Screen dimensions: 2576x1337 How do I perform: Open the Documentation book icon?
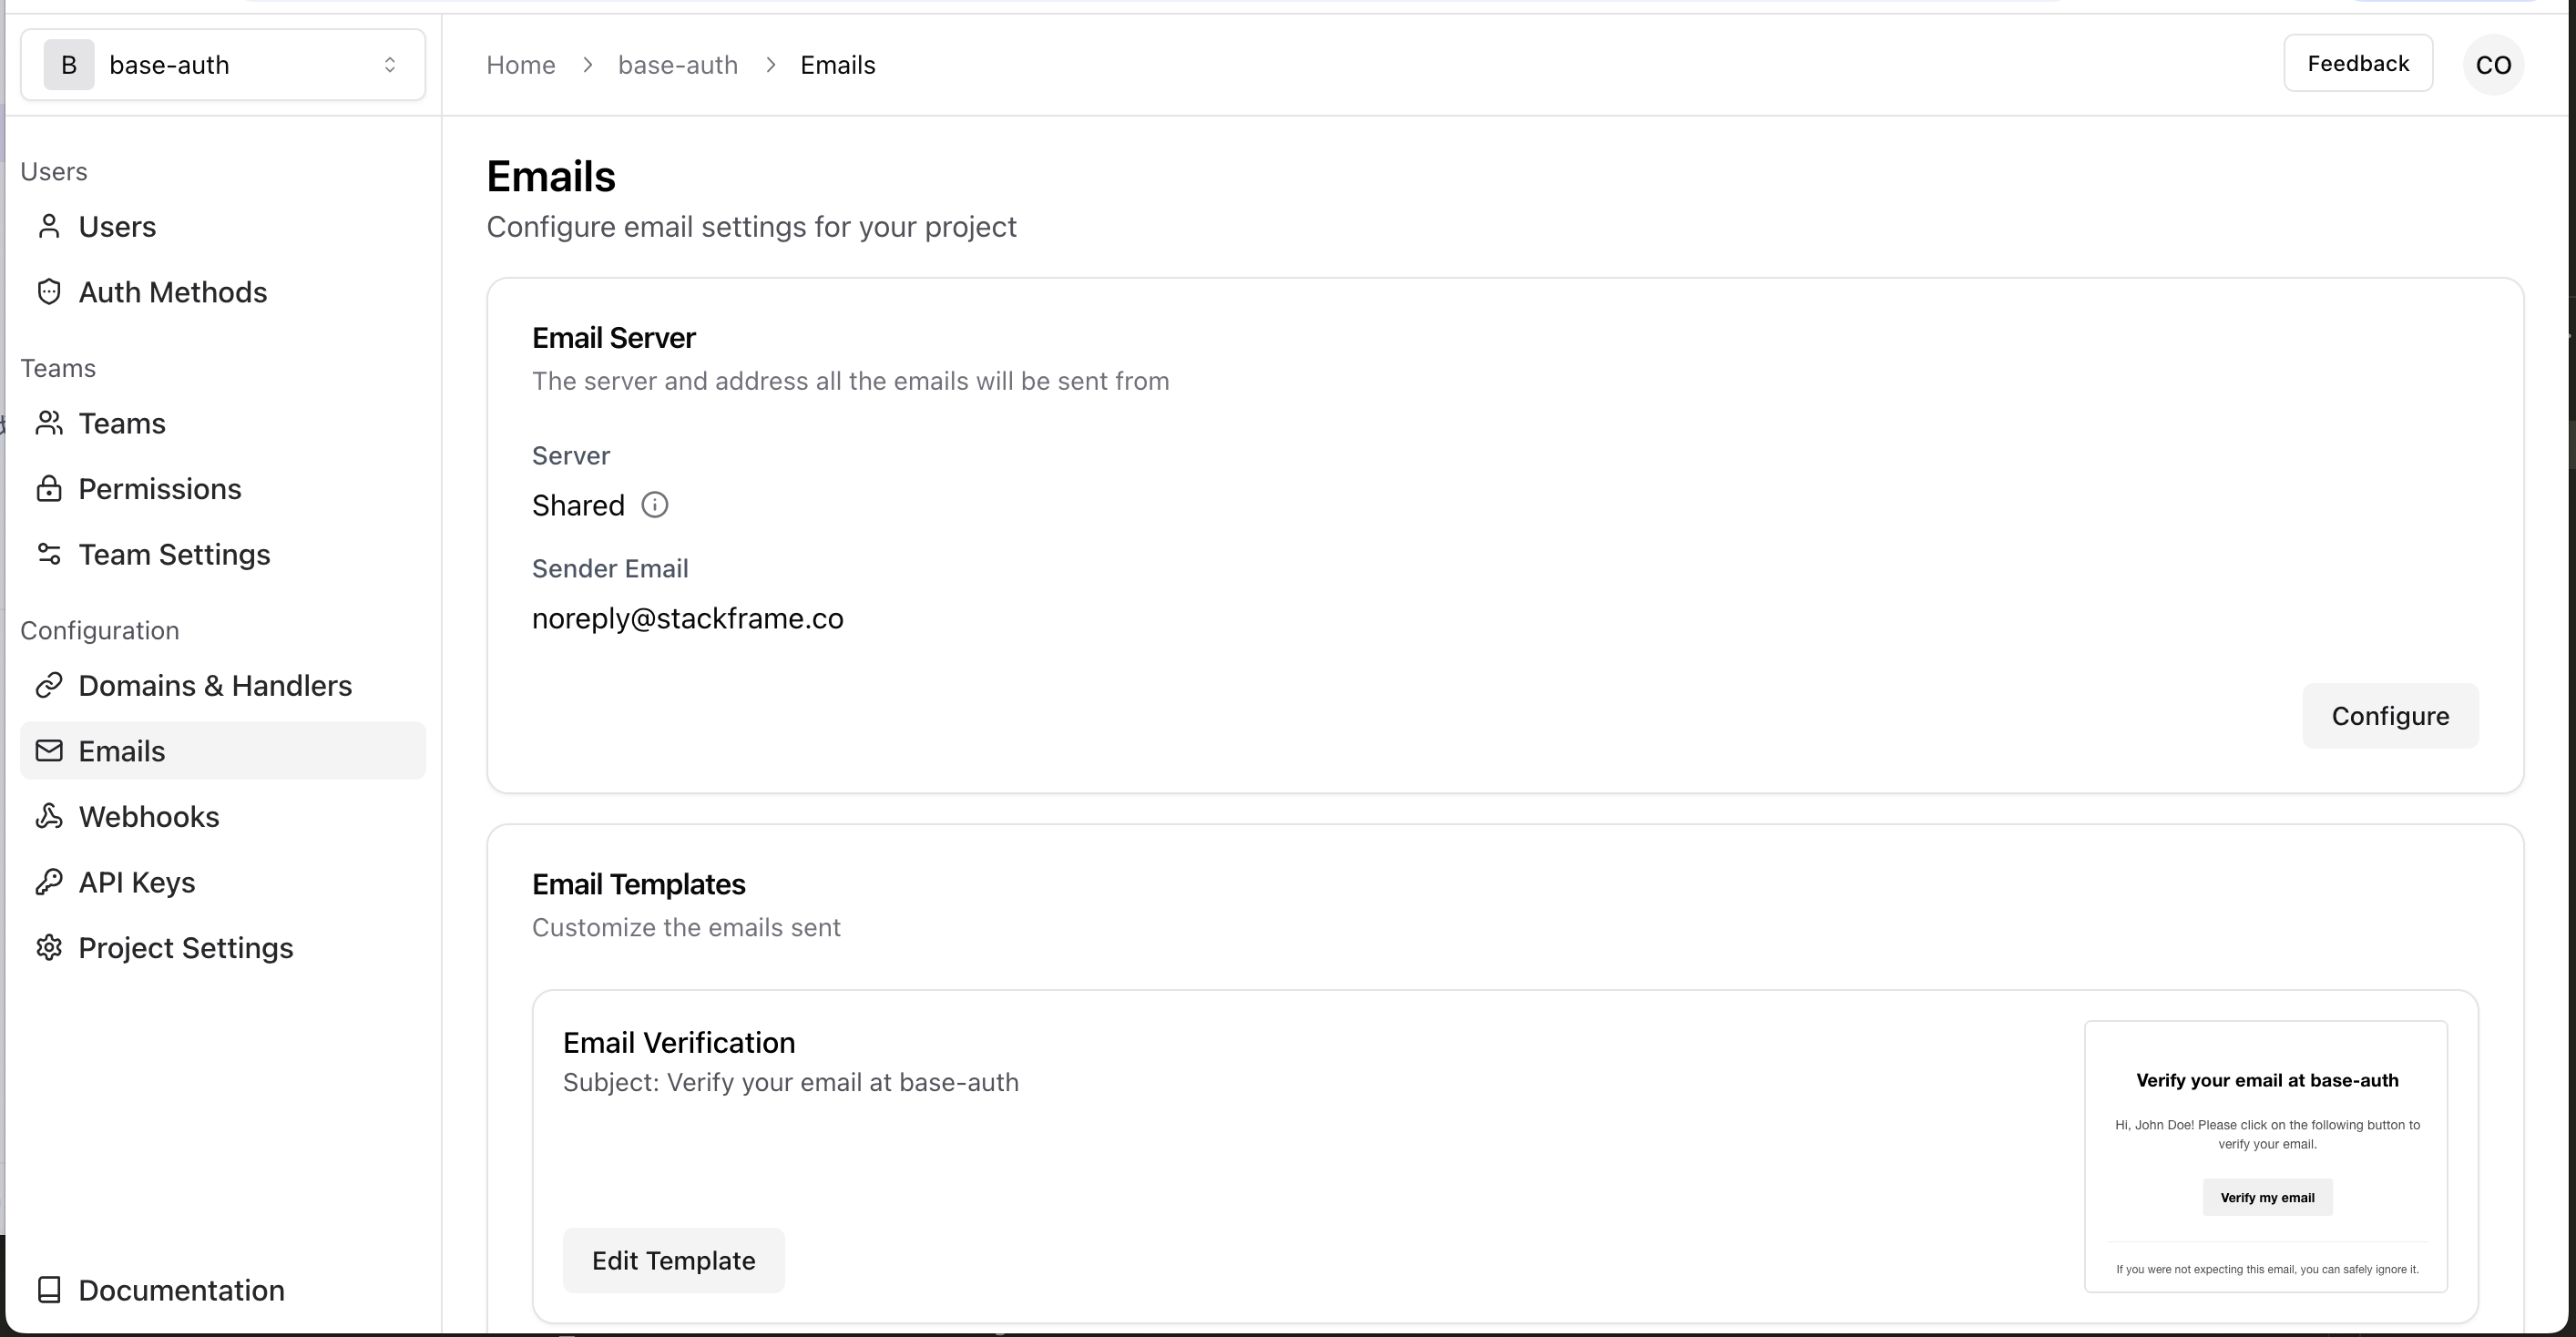[49, 1290]
